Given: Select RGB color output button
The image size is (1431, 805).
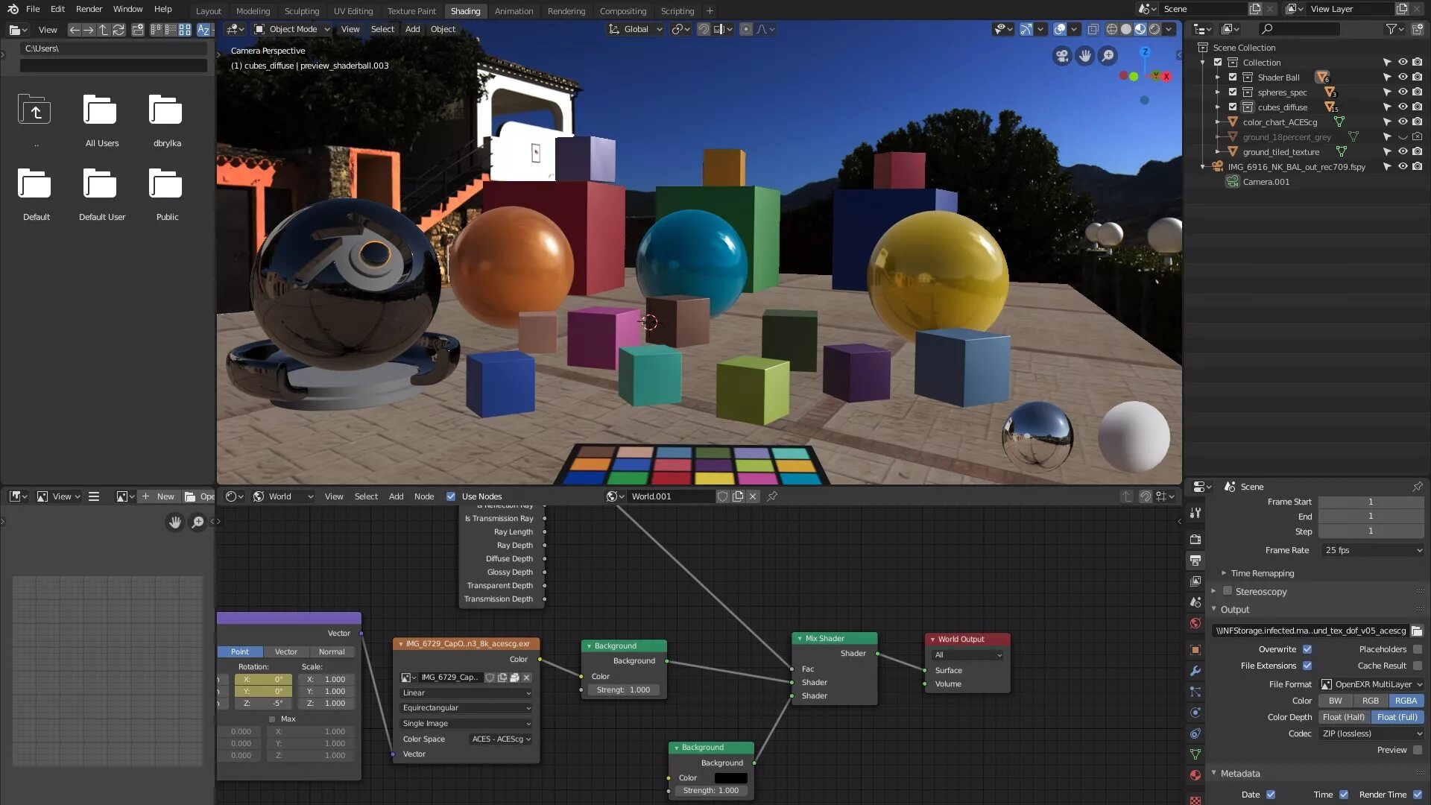Looking at the screenshot, I should [1371, 701].
